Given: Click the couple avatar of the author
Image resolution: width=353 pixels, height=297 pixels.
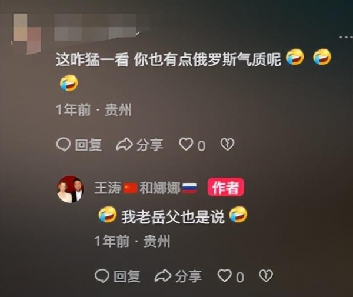Looking at the screenshot, I should (70, 189).
